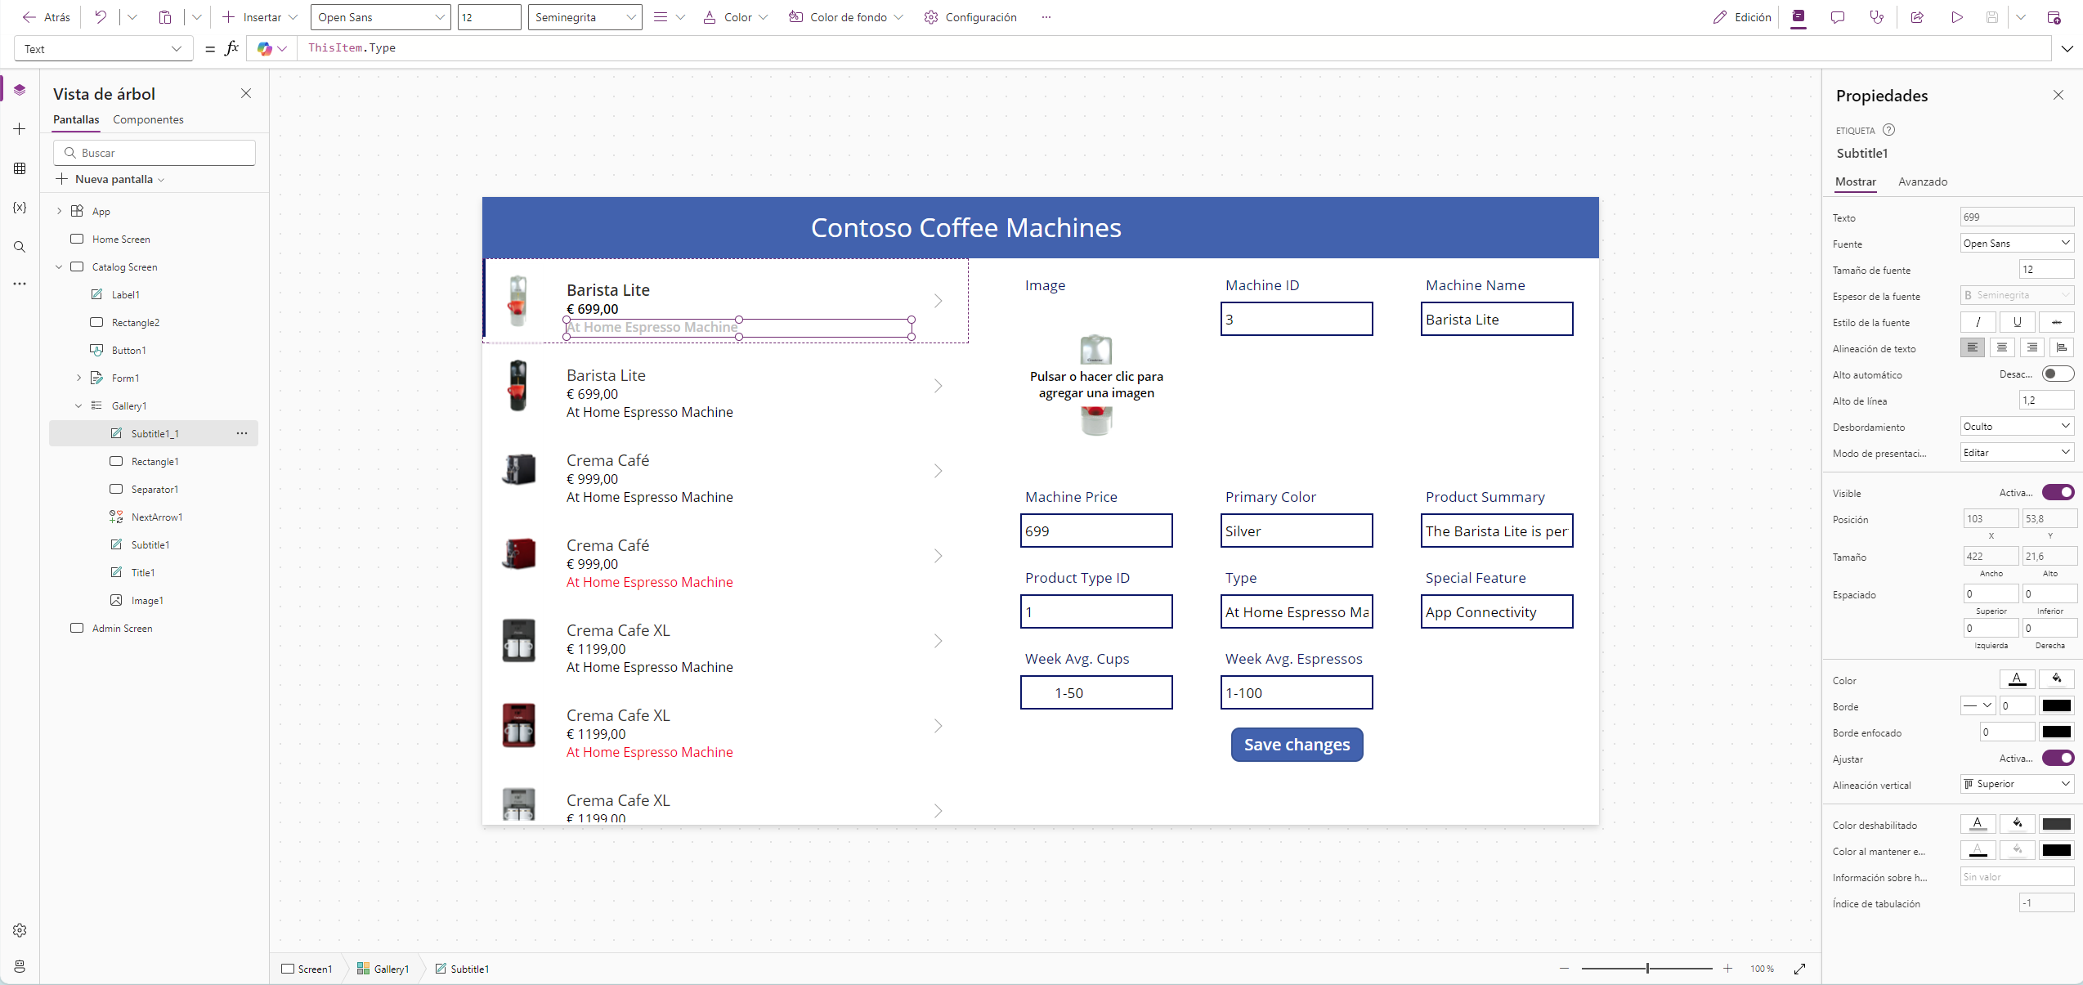Screen dimensions: 2083x985
Task: Click the Borde color swatch
Action: [x=2056, y=705]
